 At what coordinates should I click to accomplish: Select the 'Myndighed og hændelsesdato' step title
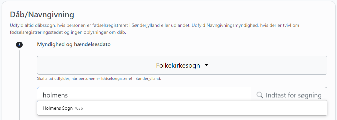coord(74,45)
